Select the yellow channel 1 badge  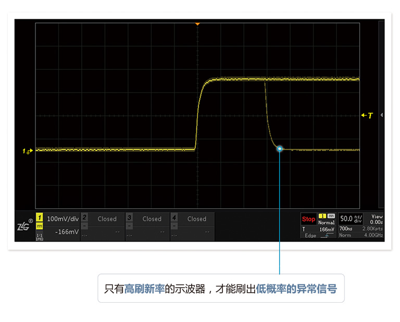tap(40, 218)
